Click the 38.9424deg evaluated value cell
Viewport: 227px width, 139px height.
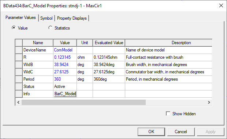(109, 65)
